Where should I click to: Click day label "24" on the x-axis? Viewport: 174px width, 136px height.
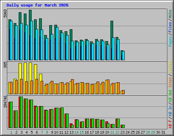pyautogui.click(x=127, y=132)
